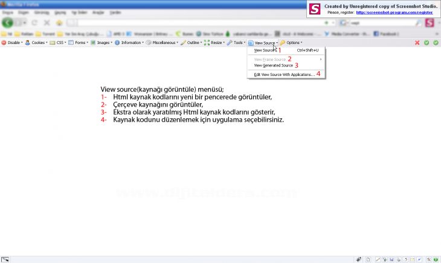Click the browser Back button

tap(8, 22)
